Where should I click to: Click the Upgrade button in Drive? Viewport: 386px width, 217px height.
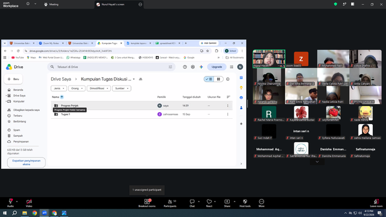(x=217, y=67)
